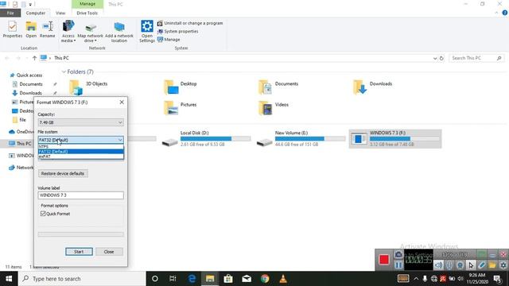Click the Up navigation arrow
Image resolution: width=509 pixels, height=286 pixels.
point(34,58)
